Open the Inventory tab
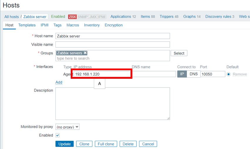Screen dimensions: 250x149 tap(92, 25)
